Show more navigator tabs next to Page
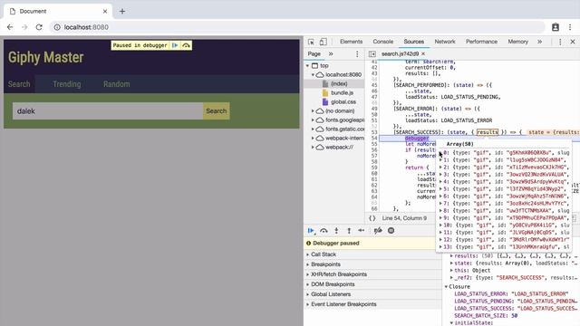Image resolution: width=580 pixels, height=326 pixels. pyautogui.click(x=331, y=54)
